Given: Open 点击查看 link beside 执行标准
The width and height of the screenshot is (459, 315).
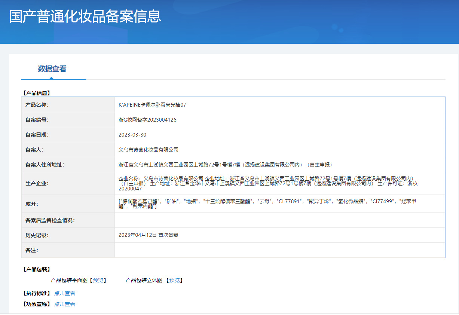Looking at the screenshot, I should click(65, 293).
